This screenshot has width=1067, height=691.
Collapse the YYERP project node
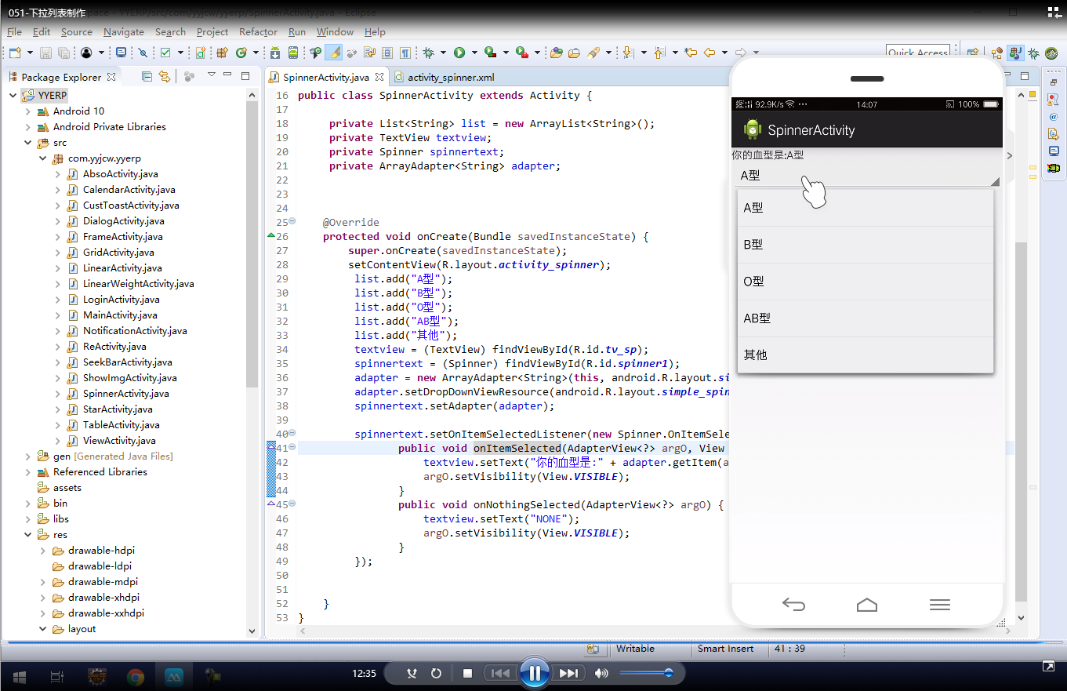[x=13, y=95]
